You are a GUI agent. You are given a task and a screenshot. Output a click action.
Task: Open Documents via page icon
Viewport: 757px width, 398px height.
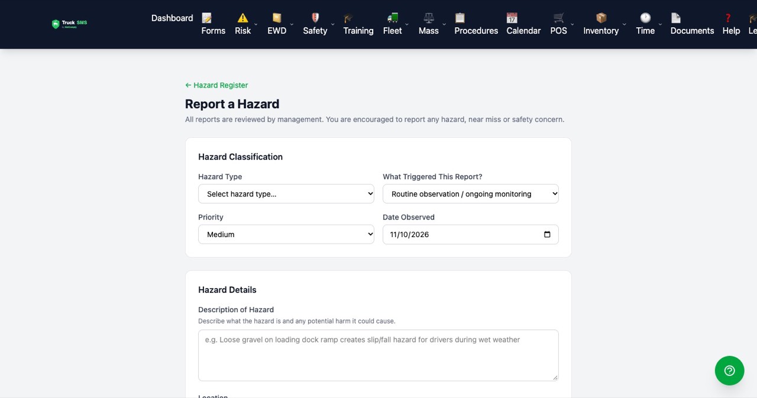pyautogui.click(x=676, y=18)
